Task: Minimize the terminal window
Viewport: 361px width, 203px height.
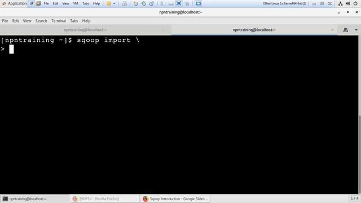Action: point(338,12)
